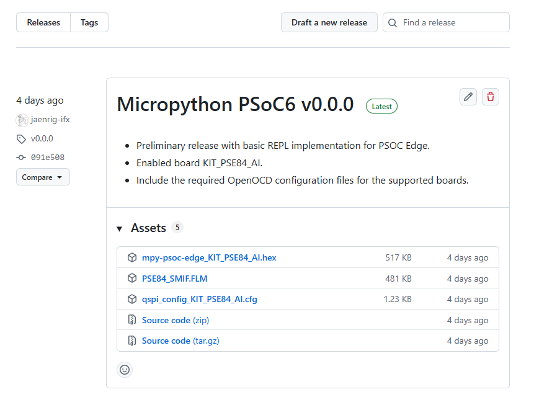Viewport: 534px width, 415px height.
Task: Click the red trash delete release icon
Action: (491, 97)
